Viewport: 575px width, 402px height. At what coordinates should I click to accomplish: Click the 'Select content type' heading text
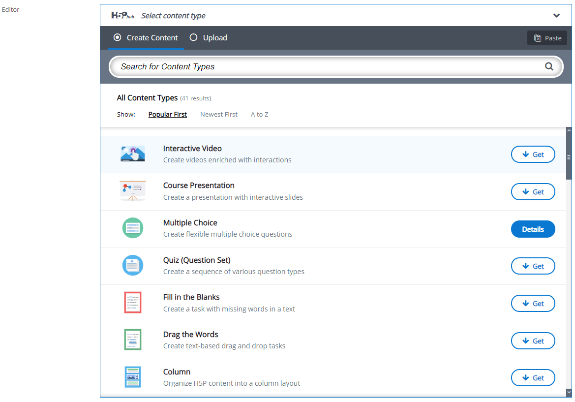pyautogui.click(x=173, y=16)
